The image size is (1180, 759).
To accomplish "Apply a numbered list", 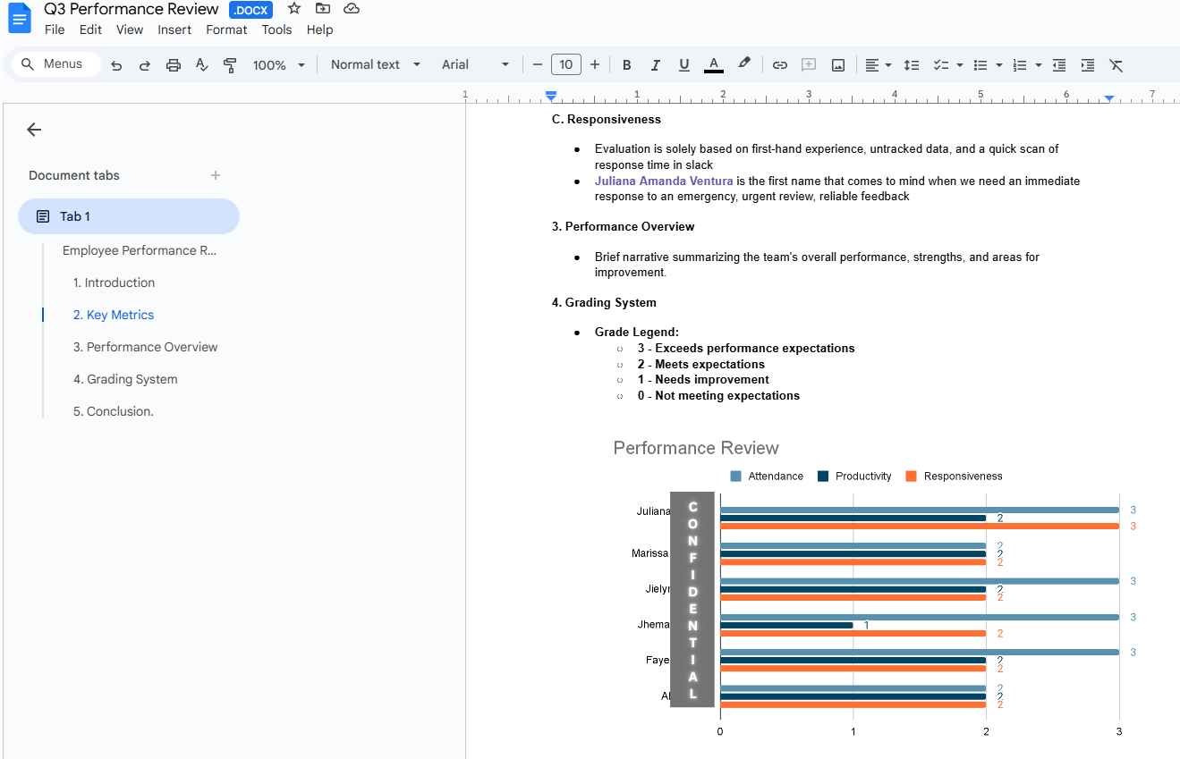I will click(1020, 65).
